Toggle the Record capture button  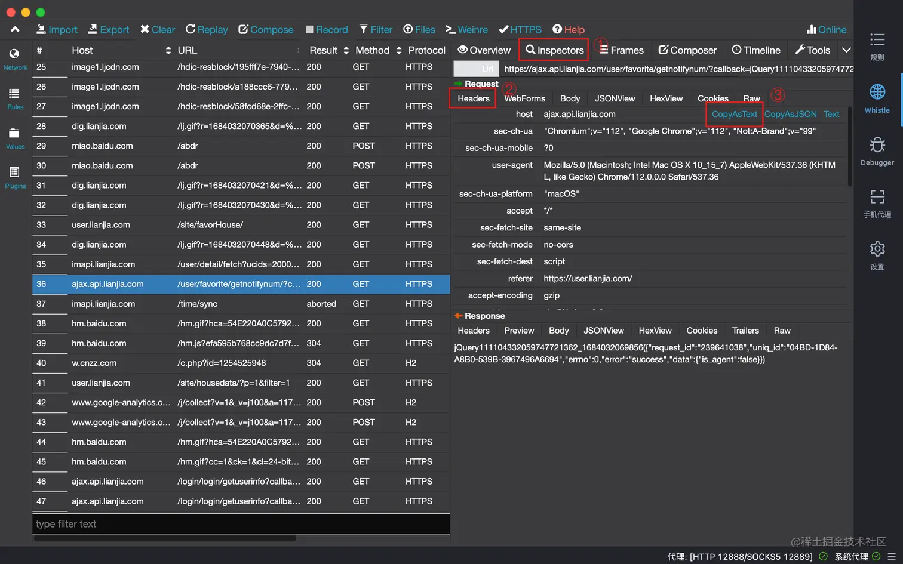tap(326, 29)
